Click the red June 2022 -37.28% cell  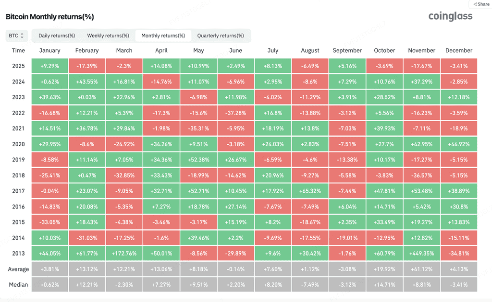click(x=235, y=113)
